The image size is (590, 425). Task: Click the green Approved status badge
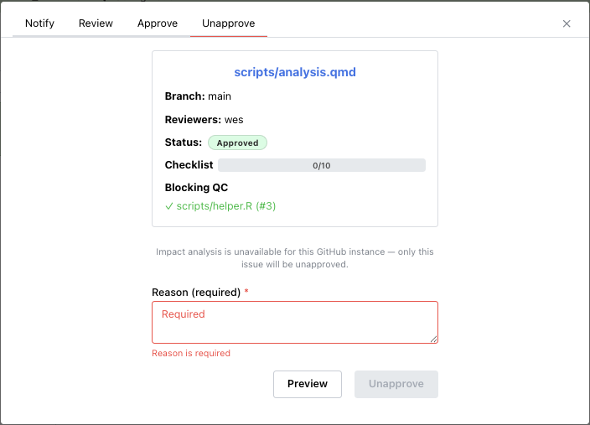(x=237, y=143)
